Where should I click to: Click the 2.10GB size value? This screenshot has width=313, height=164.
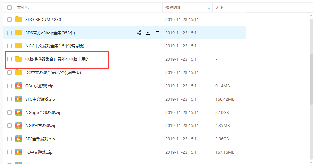click(x=222, y=112)
